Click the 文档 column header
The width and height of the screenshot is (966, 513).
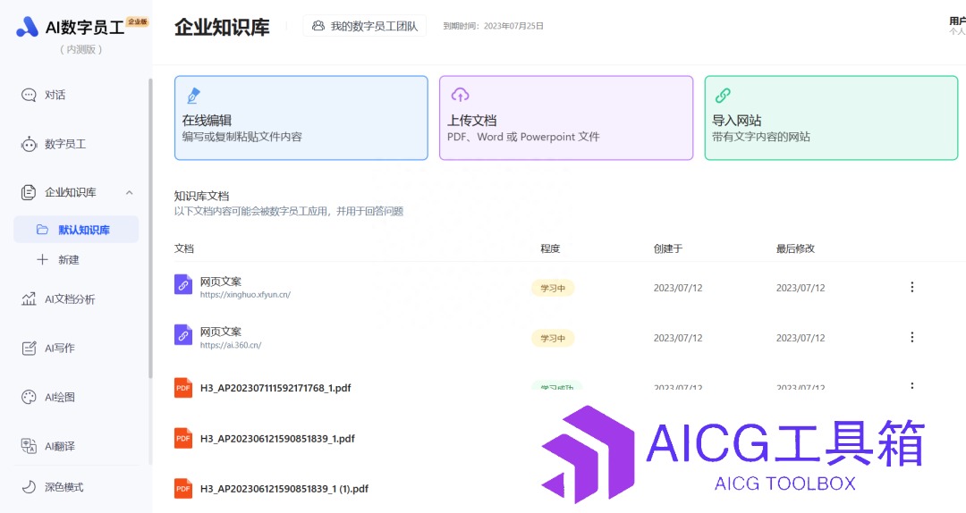click(x=184, y=248)
